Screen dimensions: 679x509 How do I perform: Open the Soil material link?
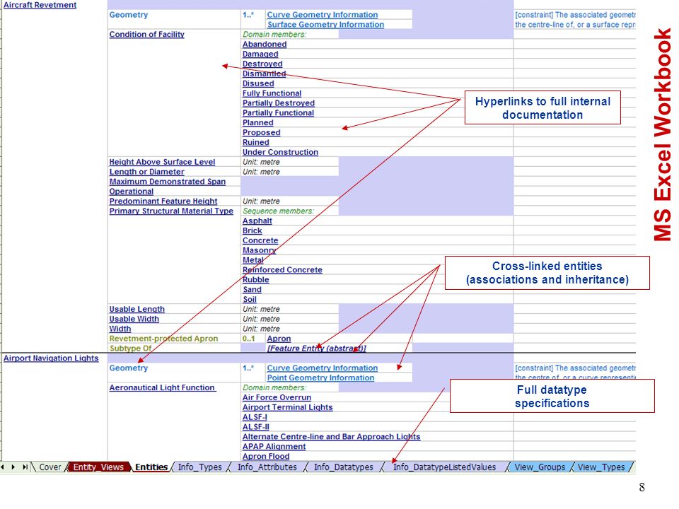coord(250,299)
